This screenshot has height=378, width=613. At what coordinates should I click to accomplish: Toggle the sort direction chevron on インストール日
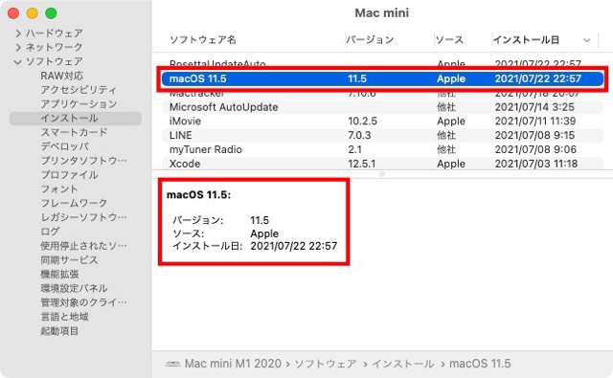point(586,40)
